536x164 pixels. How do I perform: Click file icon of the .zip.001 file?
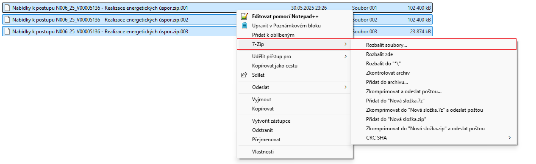tap(7, 8)
